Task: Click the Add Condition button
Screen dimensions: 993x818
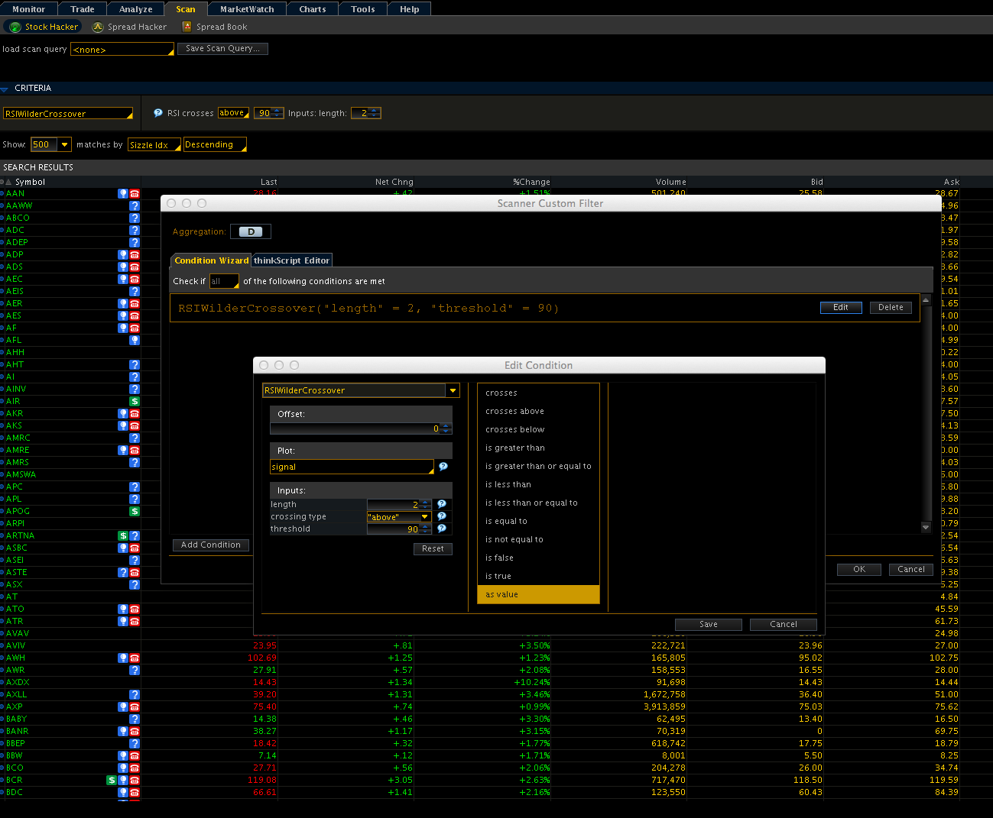Action: point(211,545)
